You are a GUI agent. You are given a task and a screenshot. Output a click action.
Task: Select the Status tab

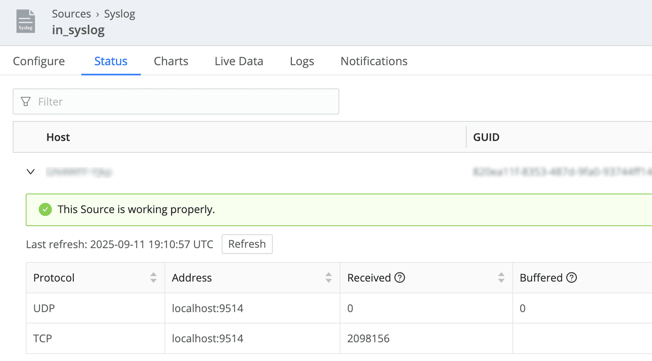(x=111, y=61)
